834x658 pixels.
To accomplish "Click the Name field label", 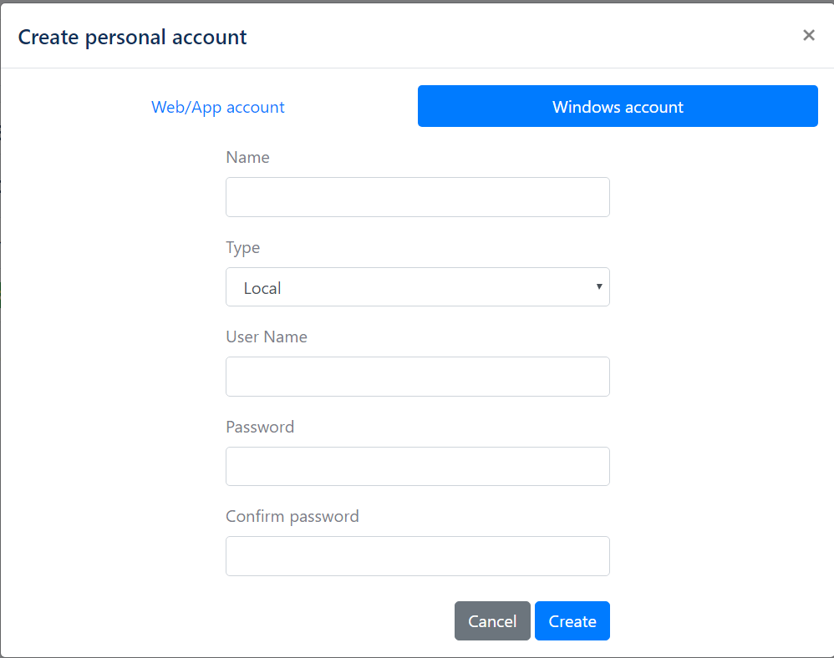I will [248, 157].
